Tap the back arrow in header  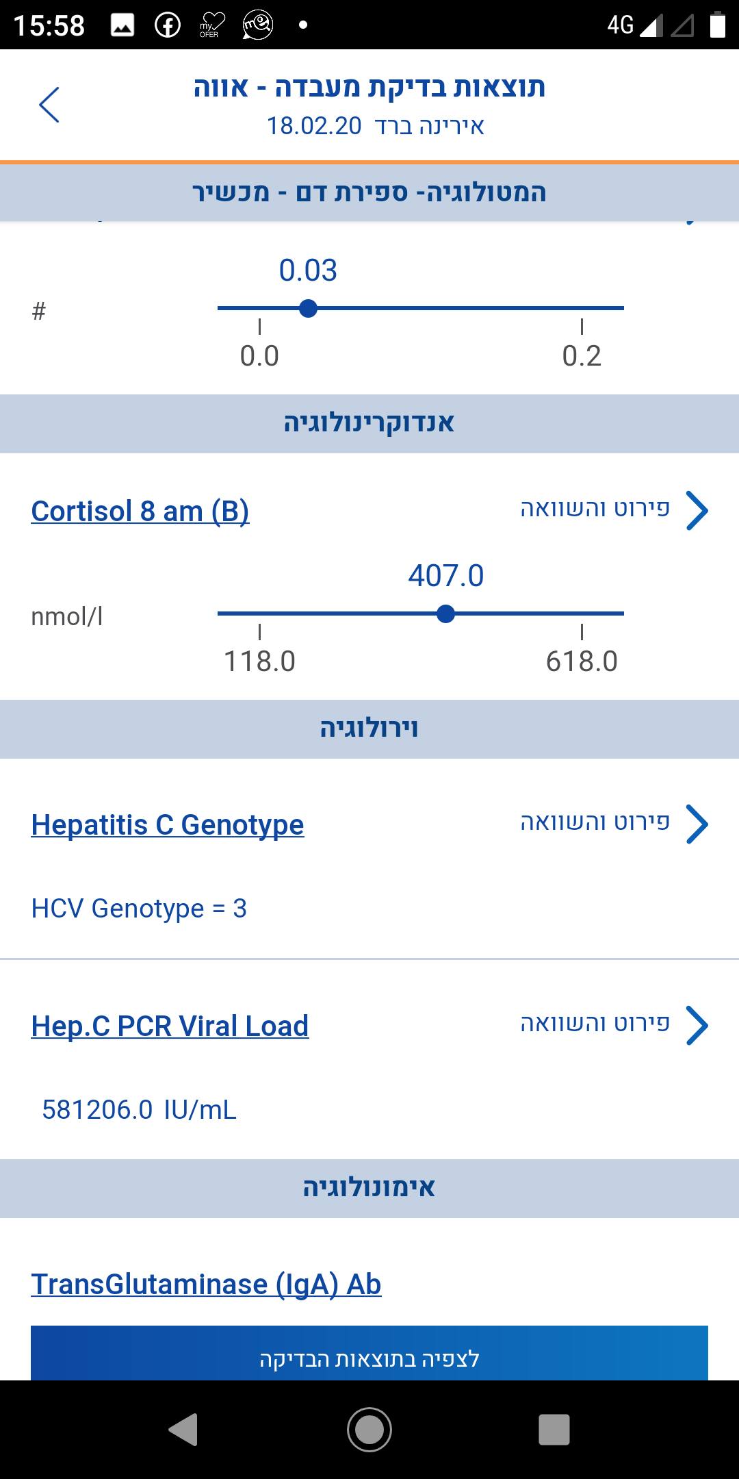tap(49, 105)
